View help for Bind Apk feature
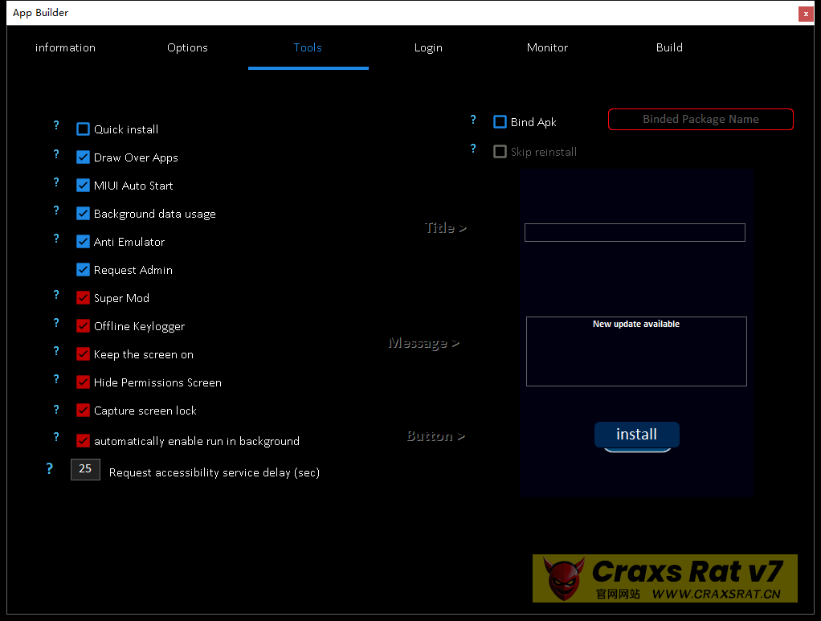This screenshot has width=821, height=621. tap(472, 120)
